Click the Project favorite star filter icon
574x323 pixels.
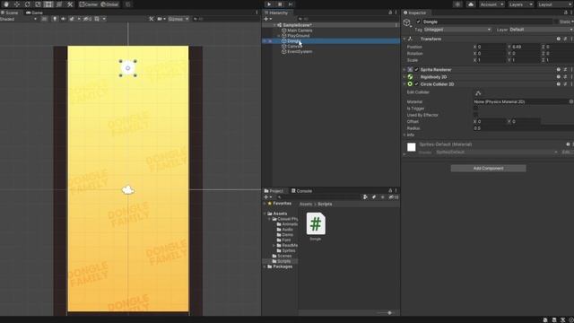click(383, 197)
